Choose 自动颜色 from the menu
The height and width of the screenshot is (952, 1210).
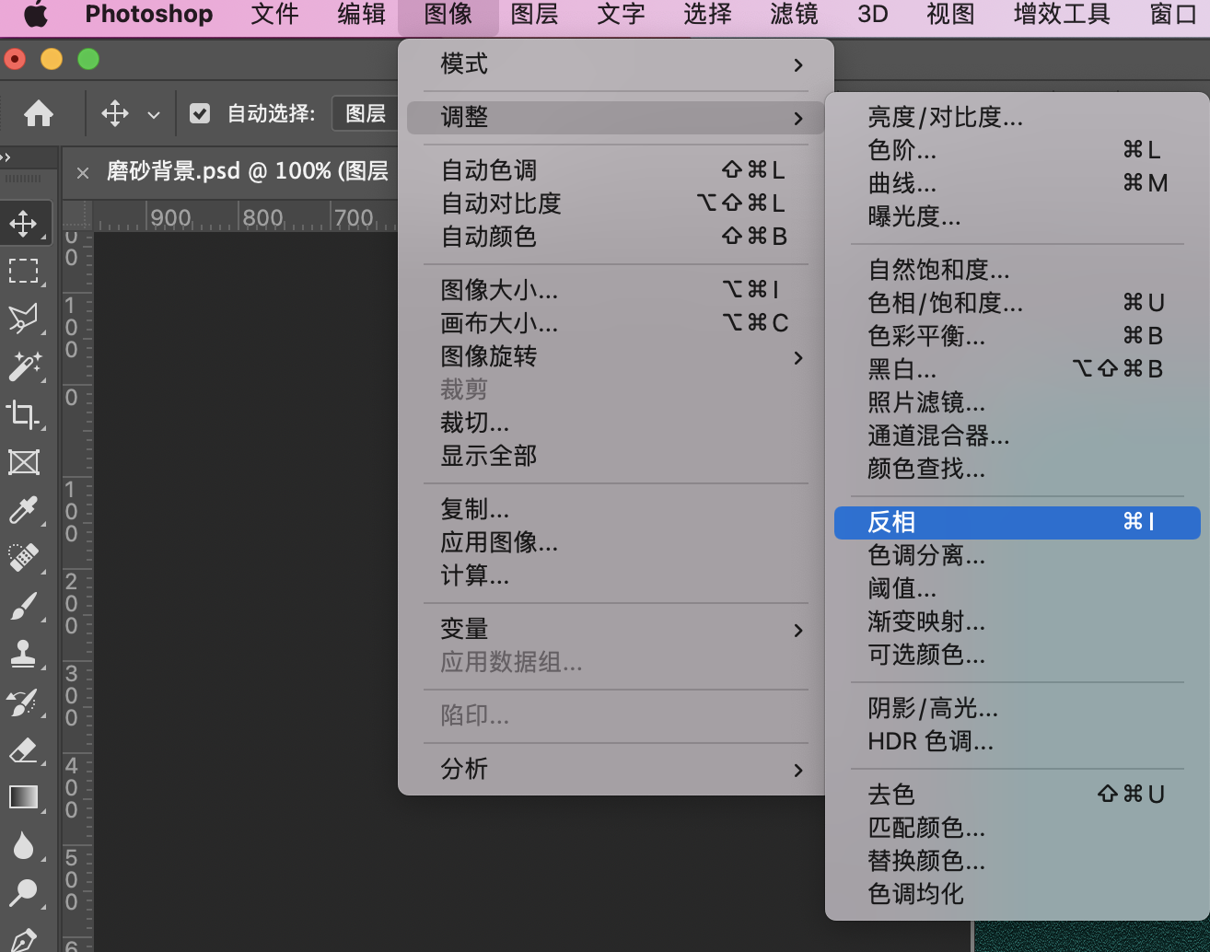pyautogui.click(x=615, y=237)
